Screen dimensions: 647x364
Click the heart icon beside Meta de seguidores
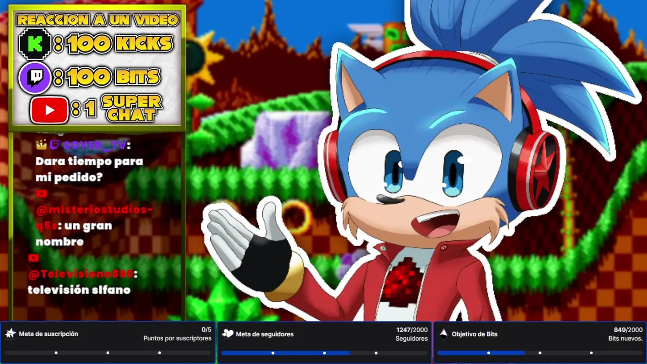point(227,334)
